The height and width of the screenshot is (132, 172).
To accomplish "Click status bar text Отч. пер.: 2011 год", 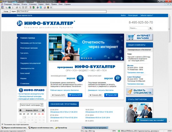I will (x=88, y=131).
